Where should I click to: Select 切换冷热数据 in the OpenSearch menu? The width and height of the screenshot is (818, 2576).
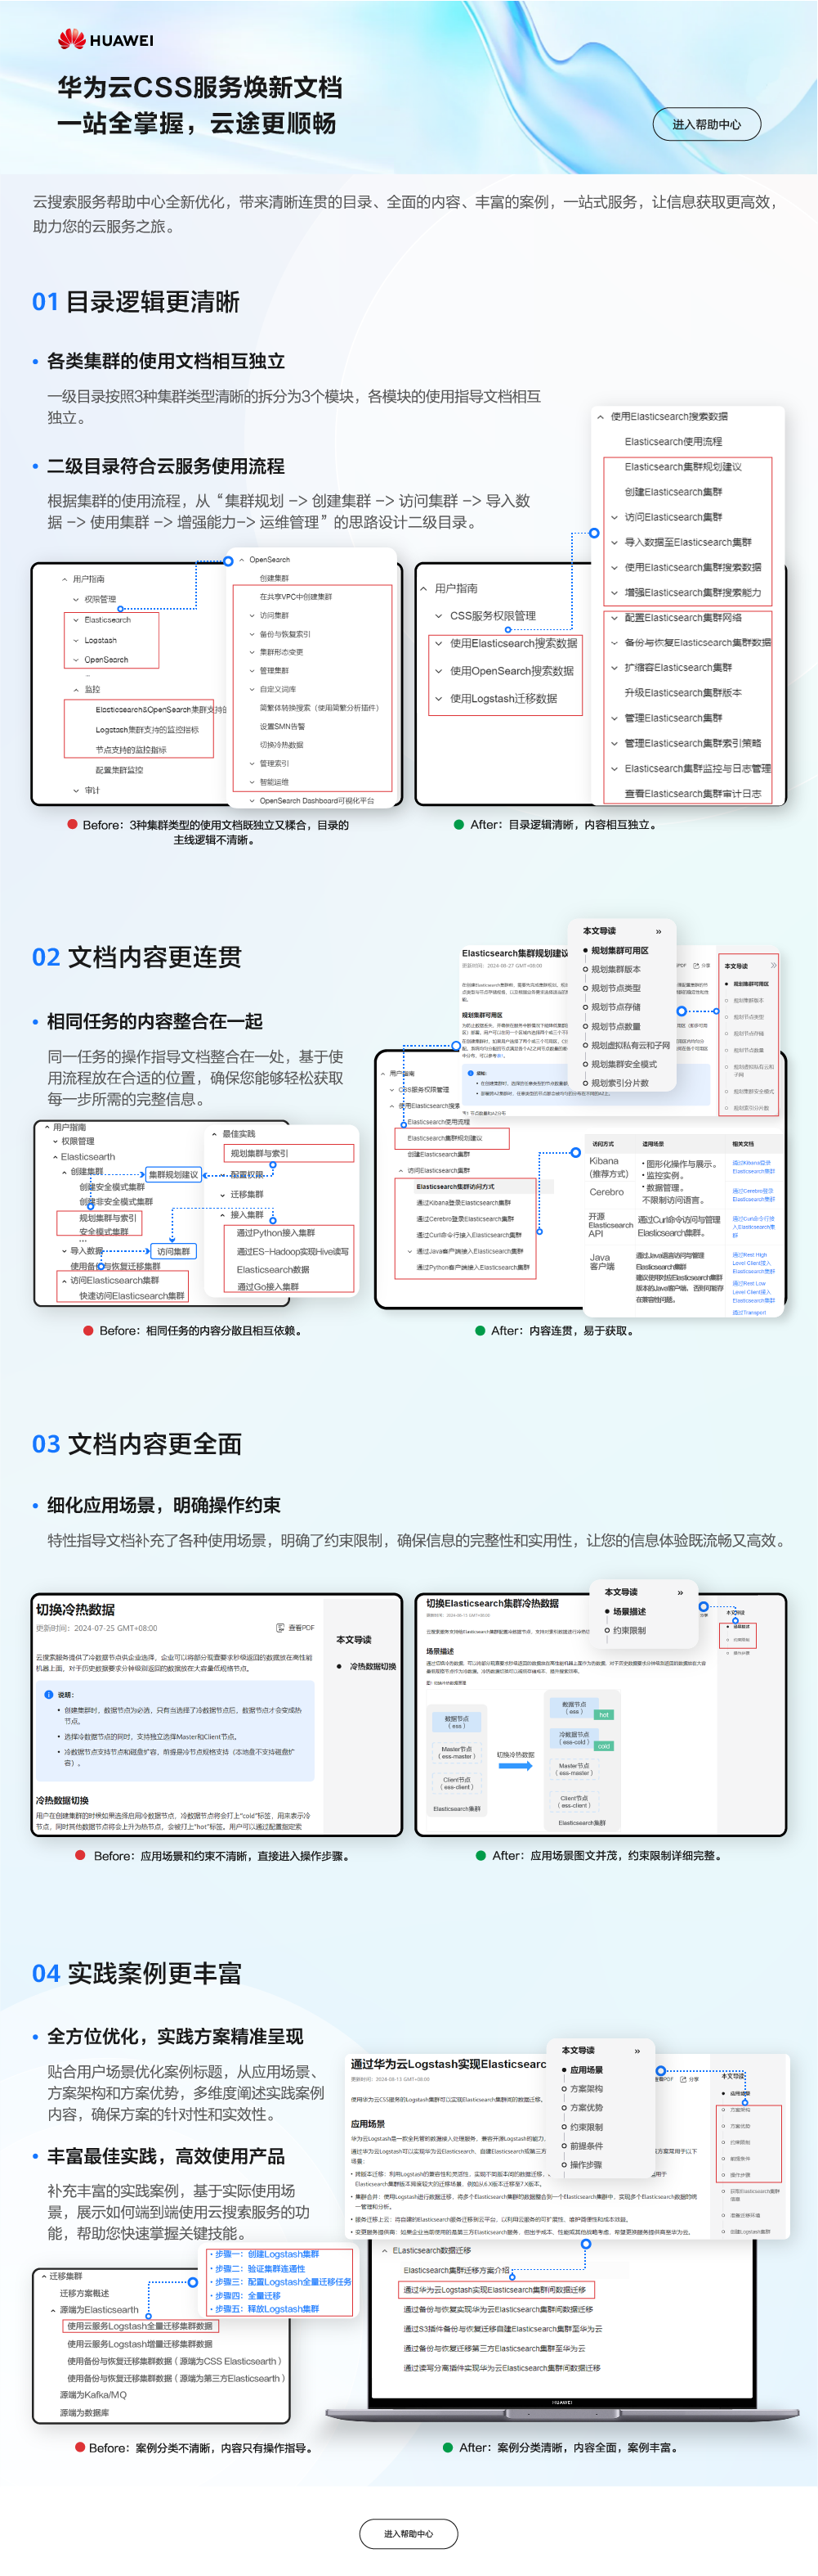click(x=282, y=745)
